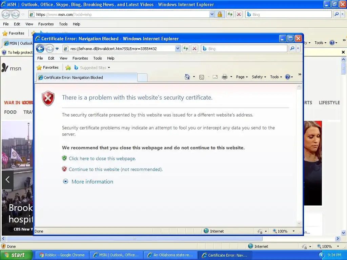The image size is (347, 260).
Task: Close the information bar in MSN window
Action: [x=343, y=52]
